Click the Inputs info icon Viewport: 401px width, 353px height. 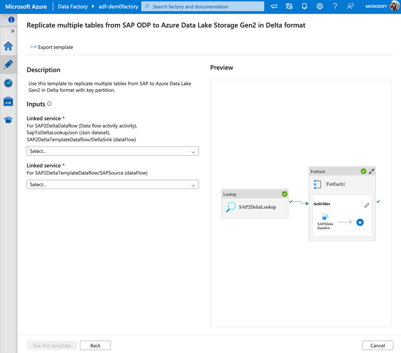click(49, 103)
